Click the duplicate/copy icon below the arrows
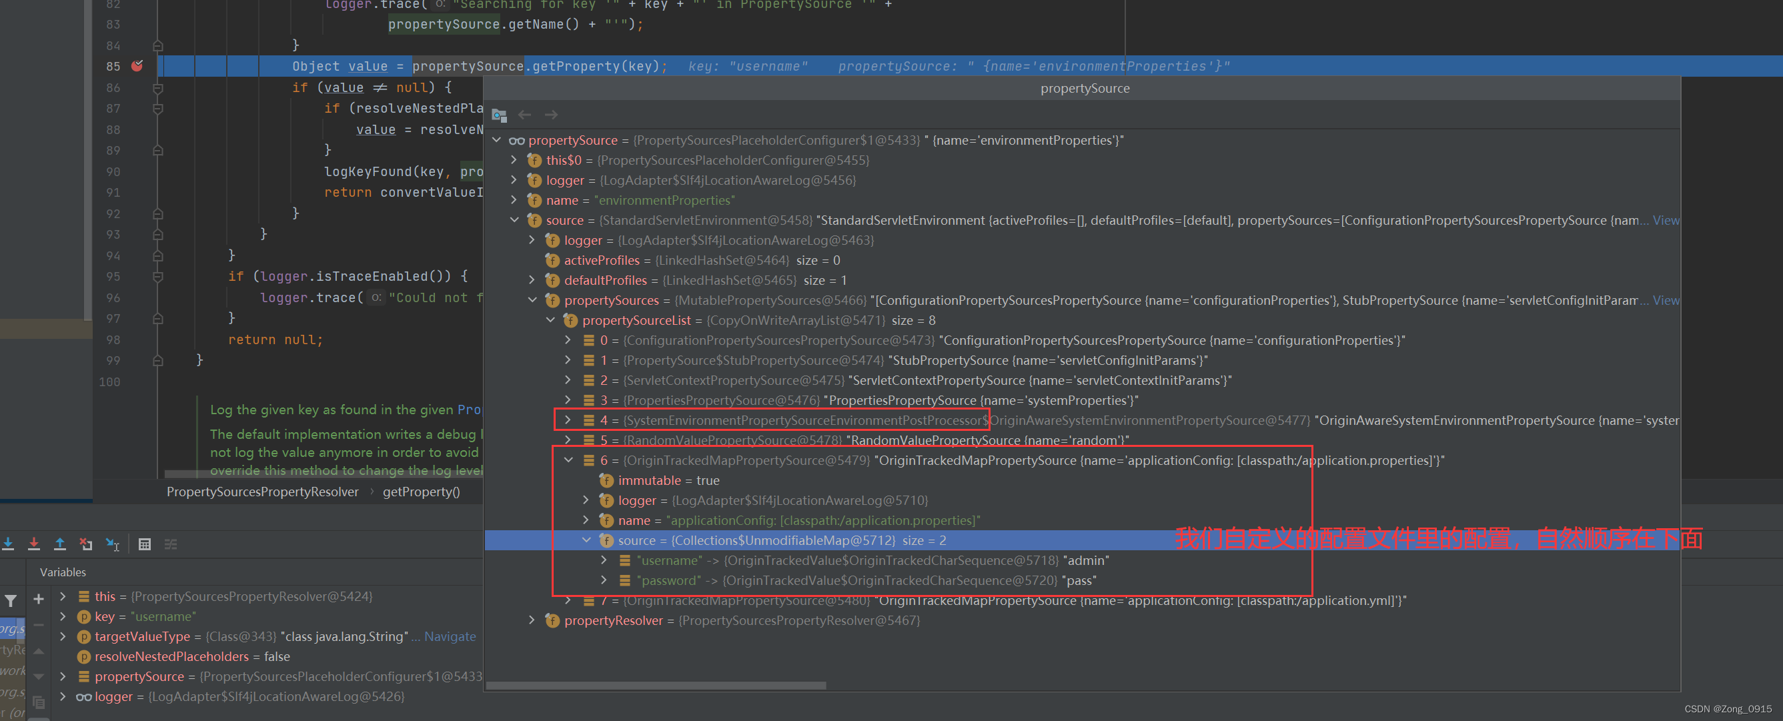Image resolution: width=1783 pixels, height=721 pixels. click(39, 703)
